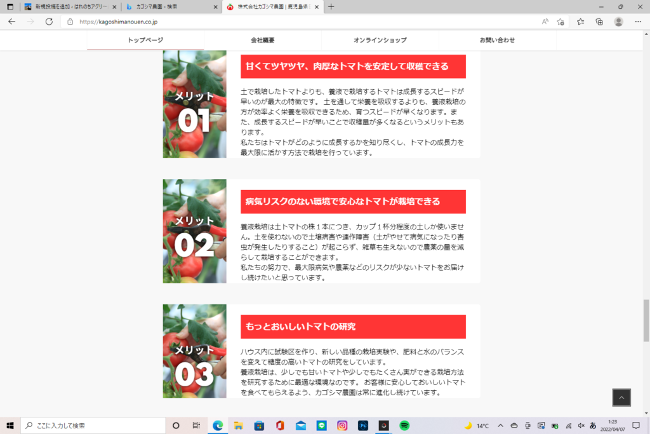Viewport: 650px width, 434px height.
Task: View site information lock icon
Action: click(70, 22)
